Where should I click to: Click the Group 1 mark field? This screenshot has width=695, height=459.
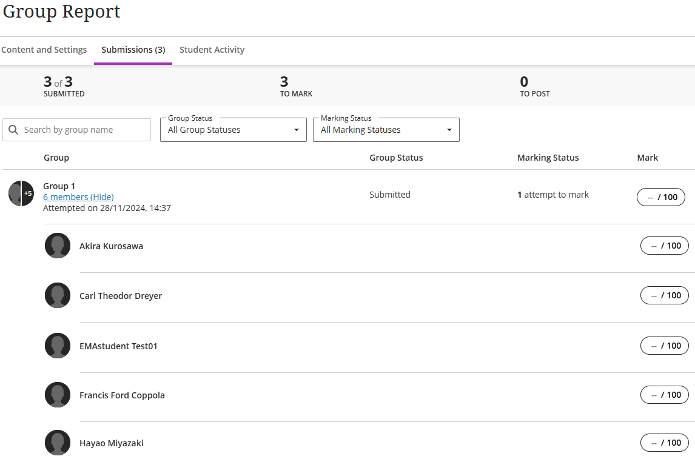[x=660, y=197]
